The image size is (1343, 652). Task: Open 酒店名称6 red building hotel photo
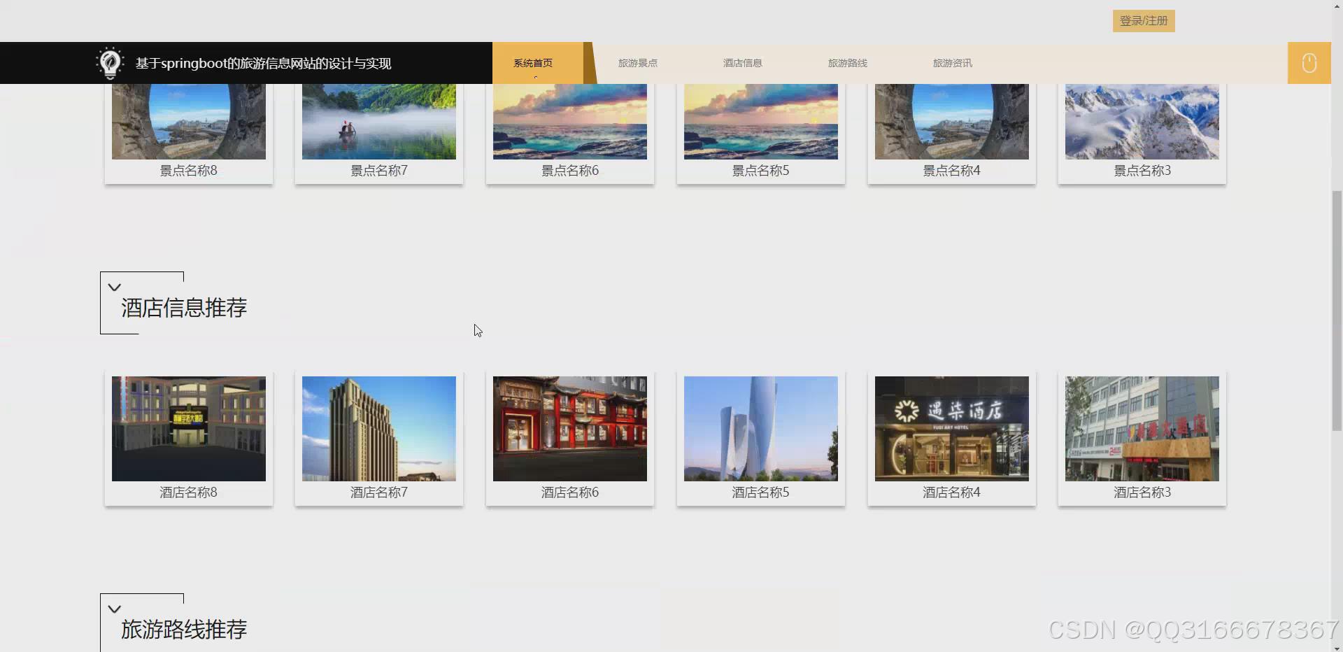(x=569, y=428)
